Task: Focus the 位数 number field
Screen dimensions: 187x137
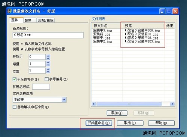Action: [37, 71]
